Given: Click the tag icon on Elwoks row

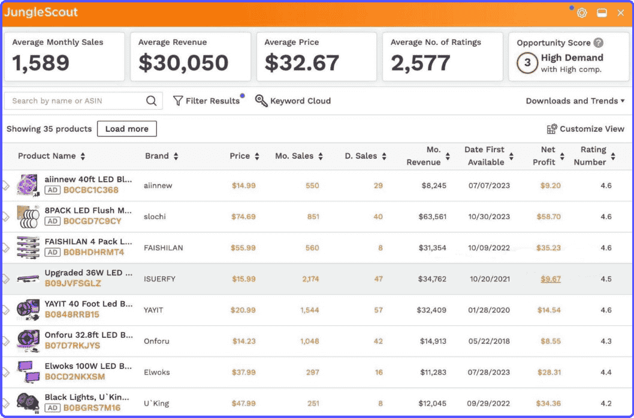Looking at the screenshot, I should click(x=5, y=372).
